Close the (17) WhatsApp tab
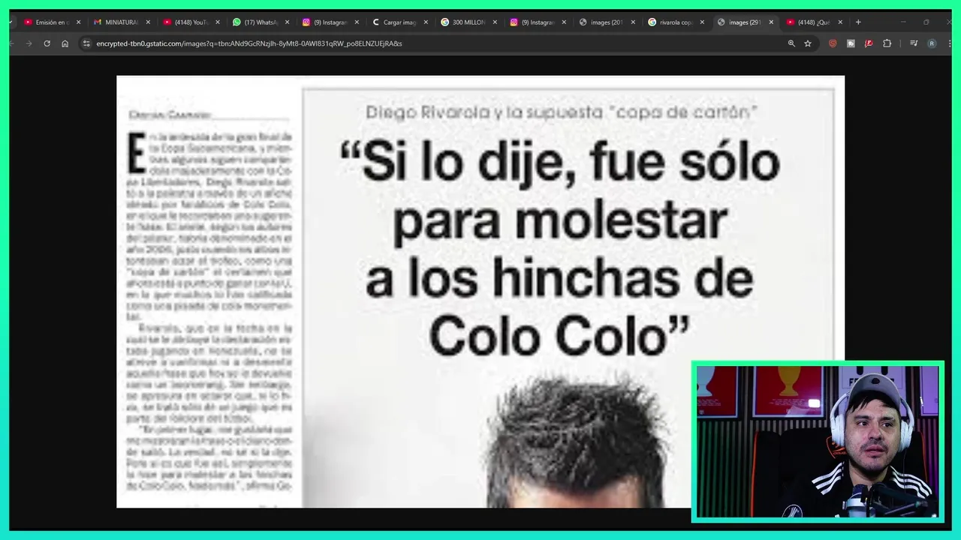961x540 pixels. click(x=287, y=22)
